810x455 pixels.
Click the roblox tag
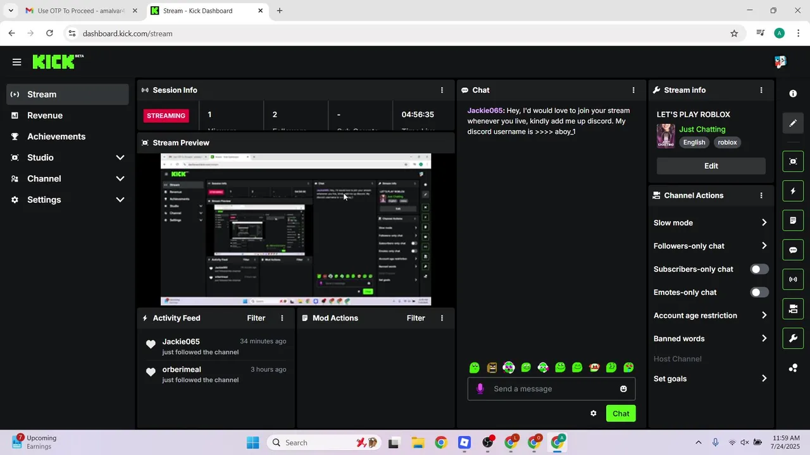(x=727, y=143)
